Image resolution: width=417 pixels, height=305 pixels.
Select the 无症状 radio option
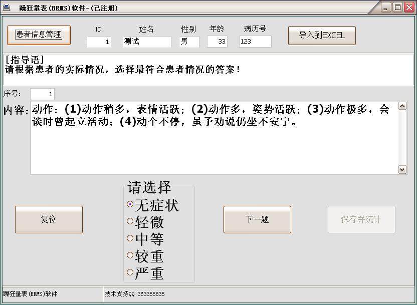coord(130,204)
